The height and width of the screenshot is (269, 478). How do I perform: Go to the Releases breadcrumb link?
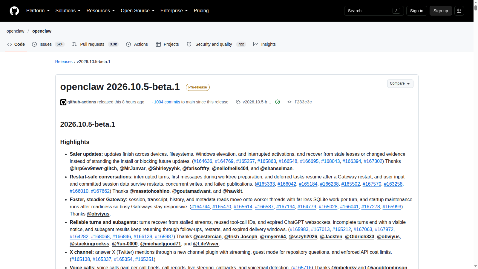64,62
